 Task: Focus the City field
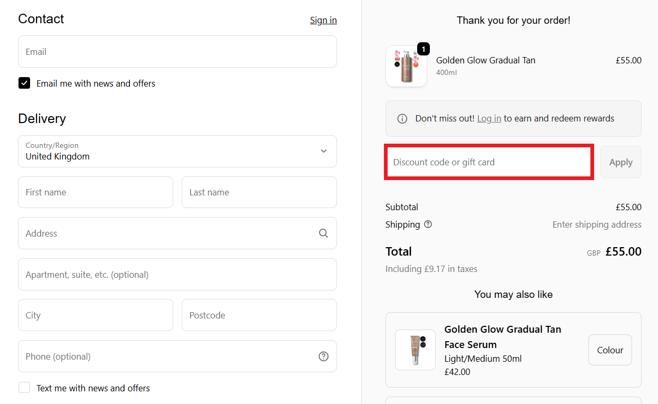coord(96,315)
